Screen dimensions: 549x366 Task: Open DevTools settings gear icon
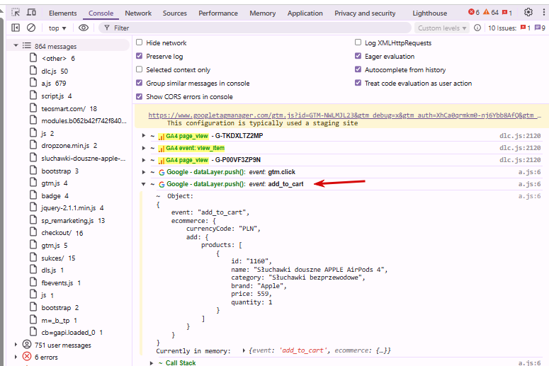click(x=528, y=13)
